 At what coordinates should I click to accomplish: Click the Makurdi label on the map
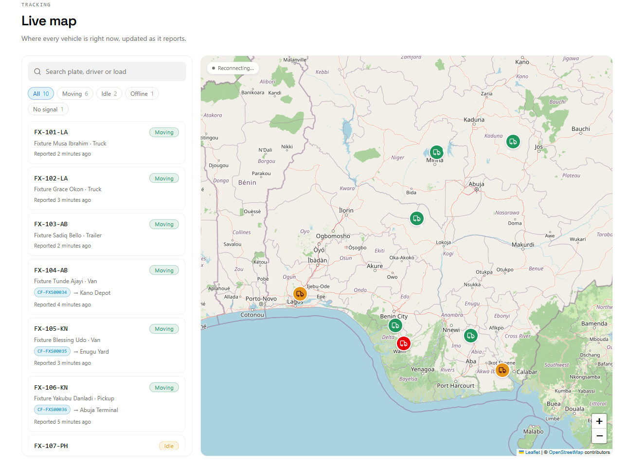point(523,245)
